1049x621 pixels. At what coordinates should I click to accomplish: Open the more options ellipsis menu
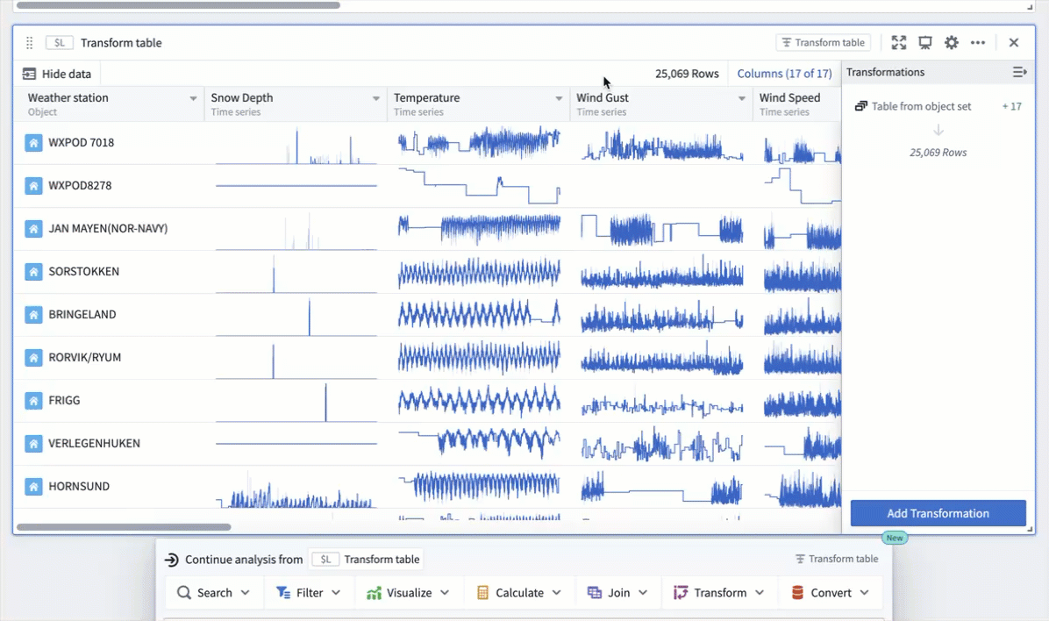click(x=979, y=42)
